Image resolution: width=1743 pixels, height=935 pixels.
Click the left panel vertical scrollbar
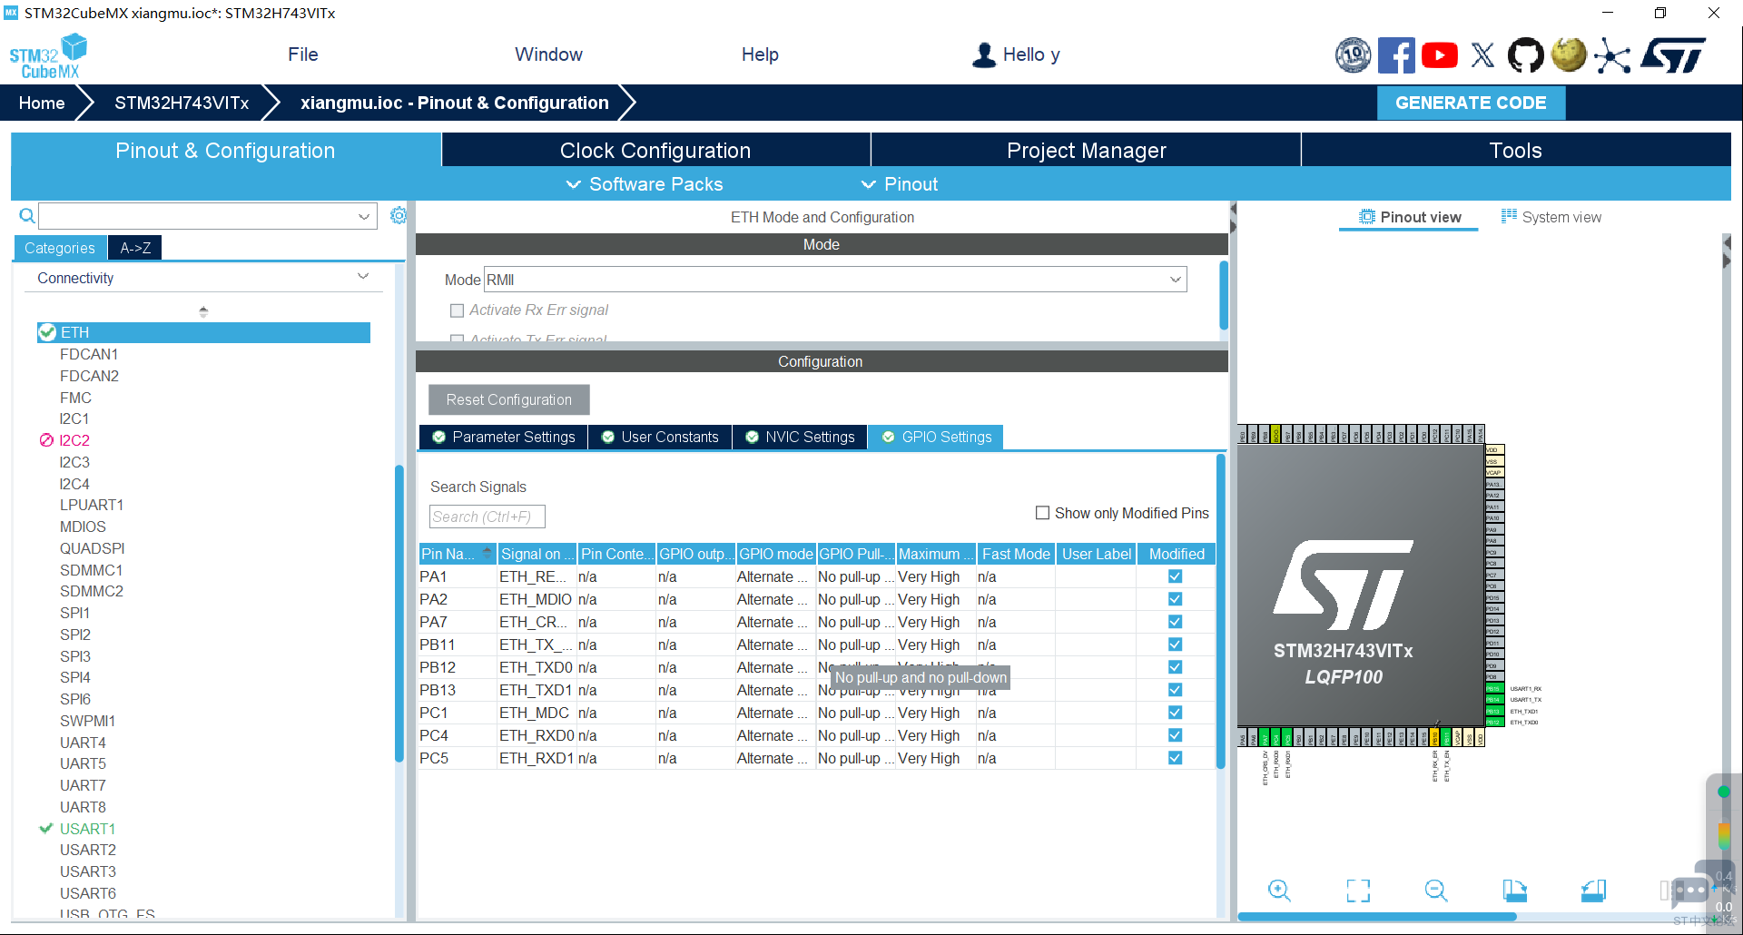[x=399, y=613]
